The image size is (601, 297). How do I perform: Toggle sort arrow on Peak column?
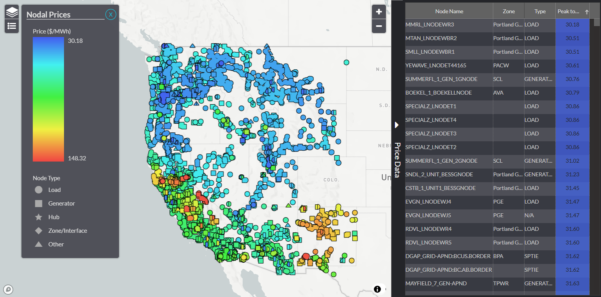[587, 12]
